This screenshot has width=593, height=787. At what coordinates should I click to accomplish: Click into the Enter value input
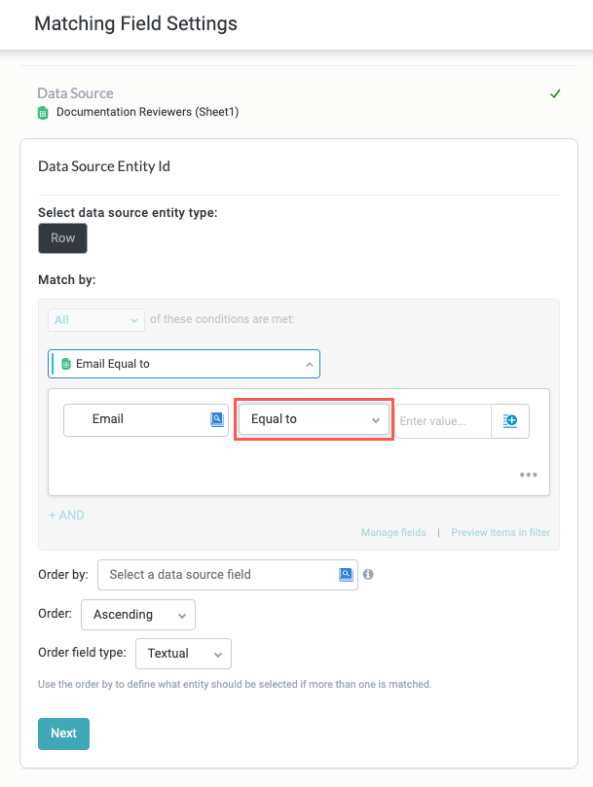[x=442, y=421]
